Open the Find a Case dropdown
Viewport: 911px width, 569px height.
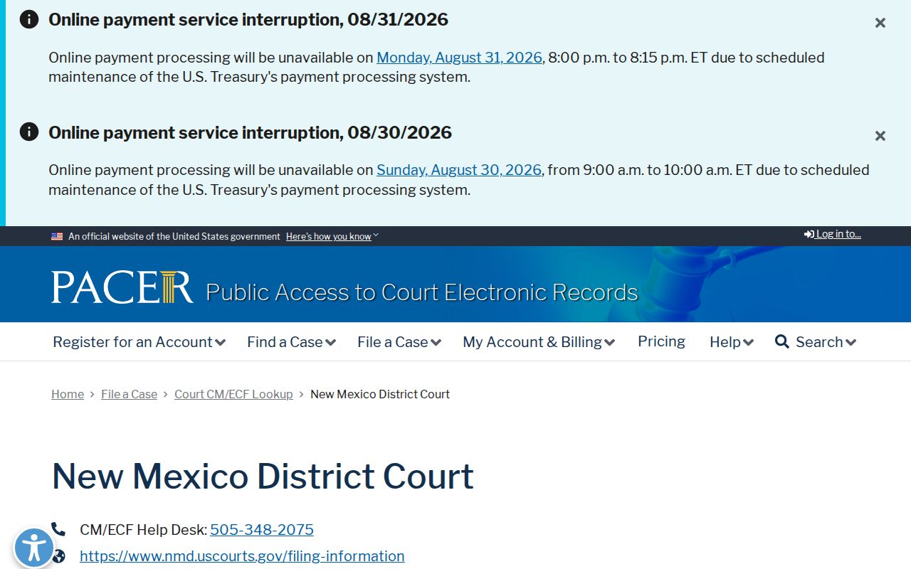291,342
